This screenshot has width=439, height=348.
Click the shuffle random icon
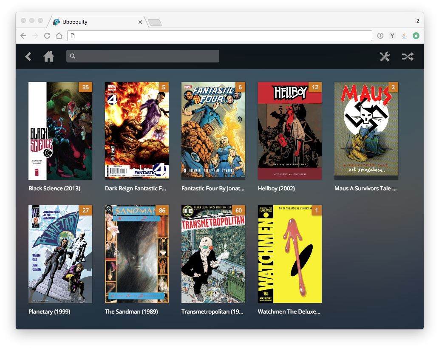point(408,57)
